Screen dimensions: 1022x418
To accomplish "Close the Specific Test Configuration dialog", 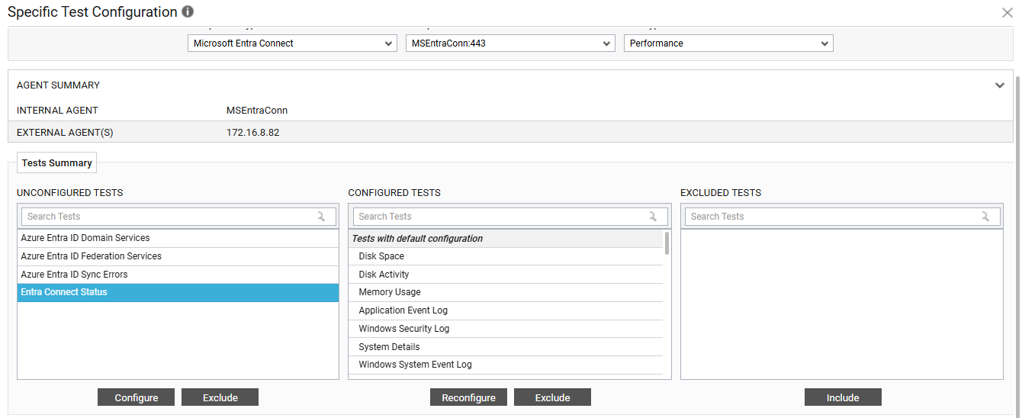I will click(x=1007, y=12).
